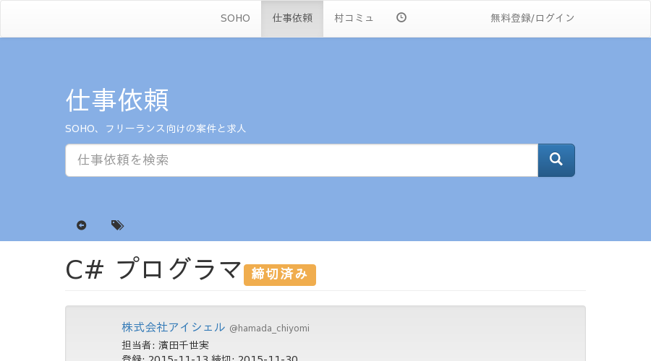Click the clock history icon in navbar

(401, 17)
